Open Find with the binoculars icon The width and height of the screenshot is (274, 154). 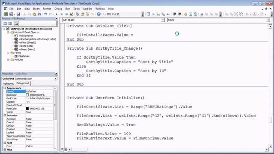(x=39, y=14)
